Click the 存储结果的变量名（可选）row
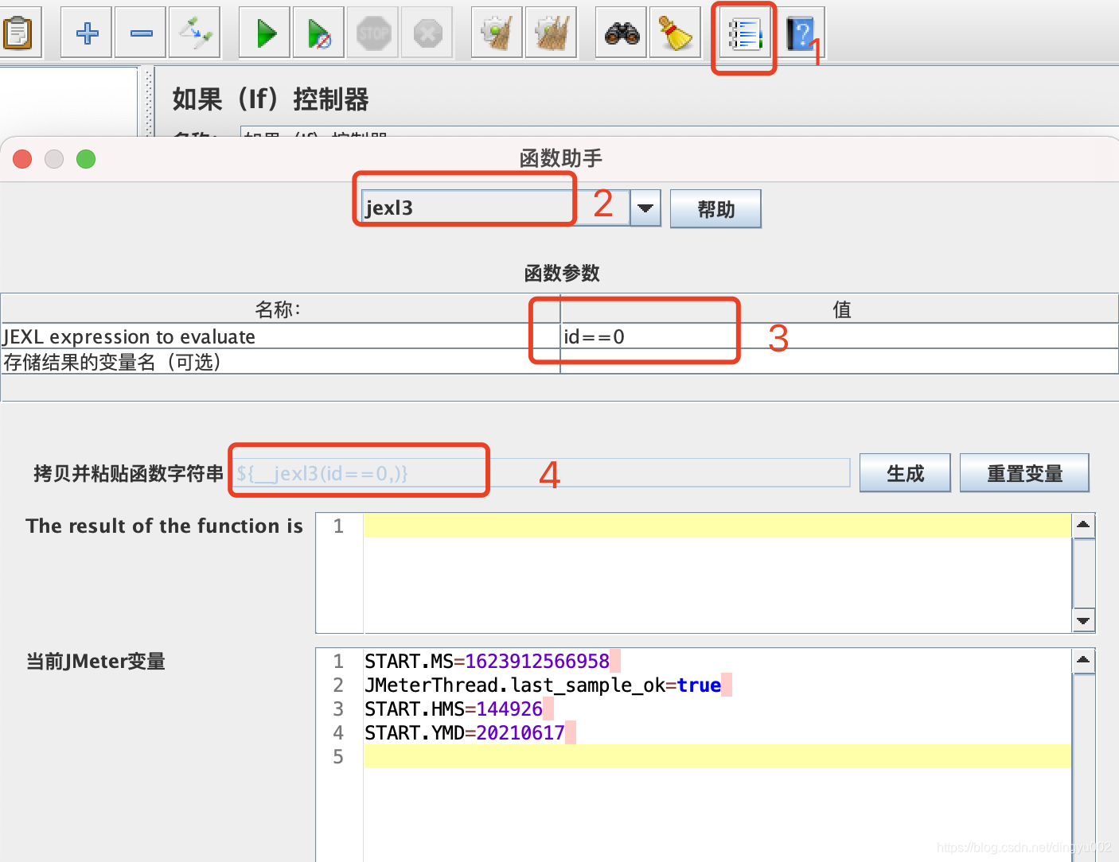 [x=559, y=362]
